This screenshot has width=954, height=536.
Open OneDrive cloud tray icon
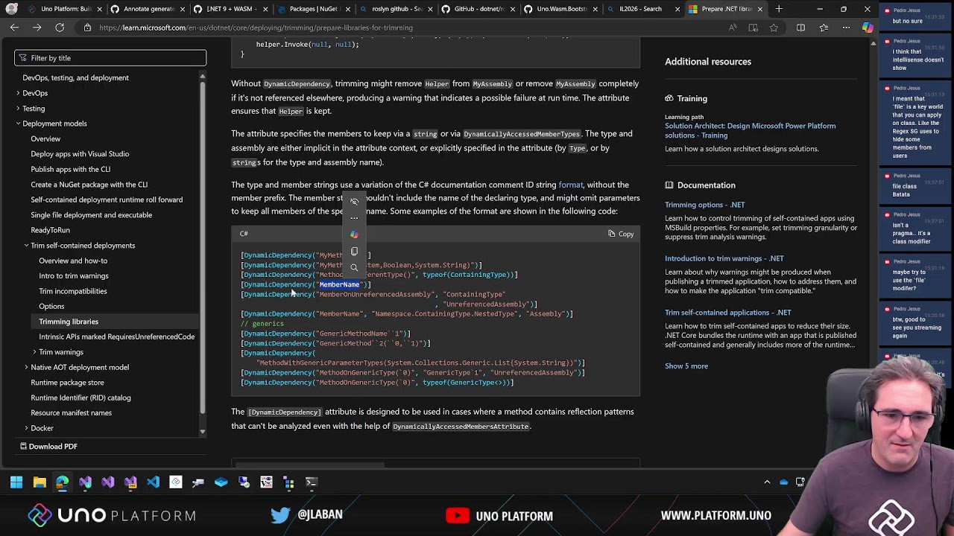783,482
